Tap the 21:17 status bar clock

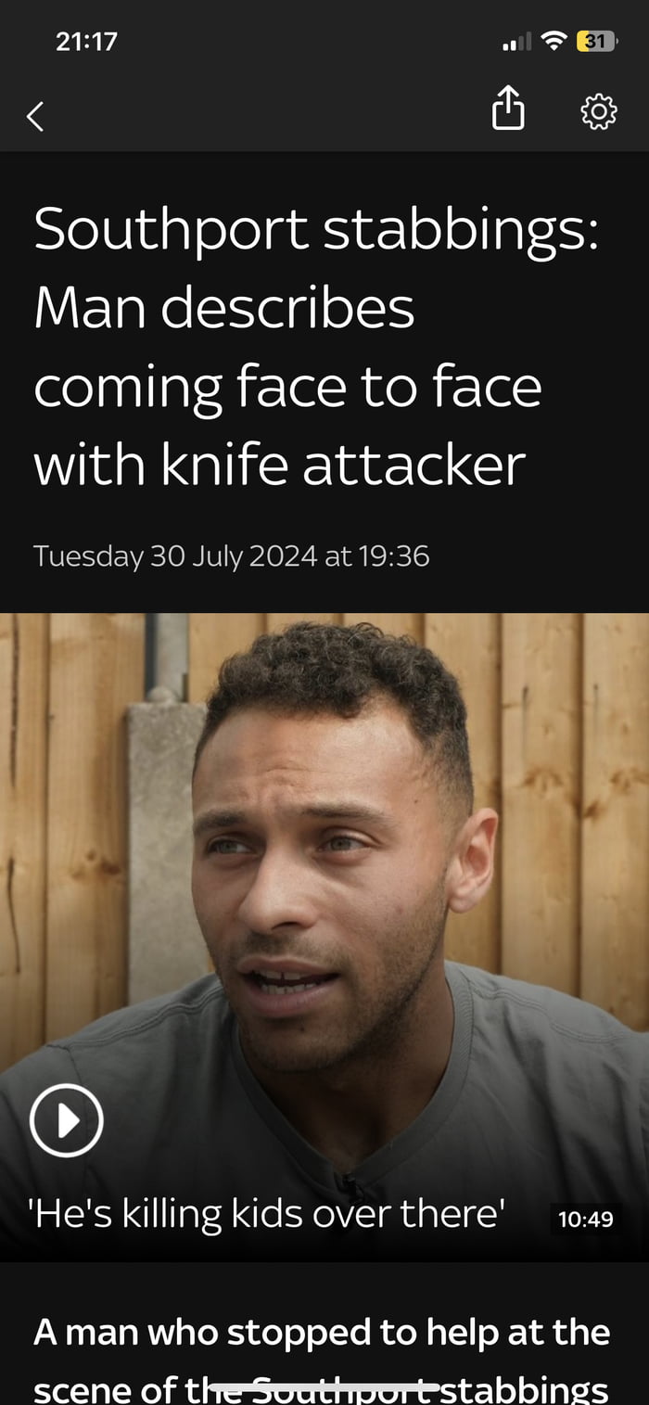click(86, 41)
